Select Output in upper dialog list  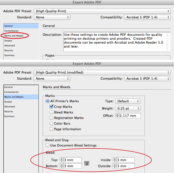pyautogui.click(x=21, y=40)
